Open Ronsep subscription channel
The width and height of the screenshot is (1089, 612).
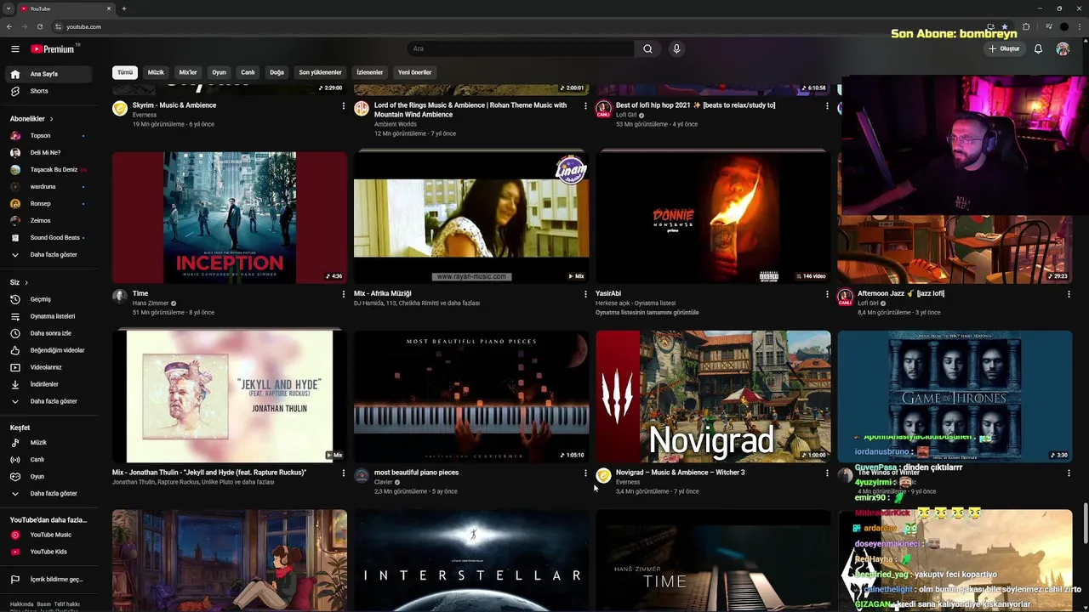pos(49,204)
